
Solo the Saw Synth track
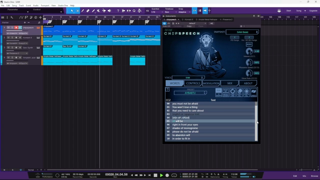pos(12,47)
